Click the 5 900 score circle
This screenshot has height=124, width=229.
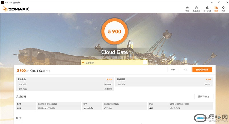(114, 31)
